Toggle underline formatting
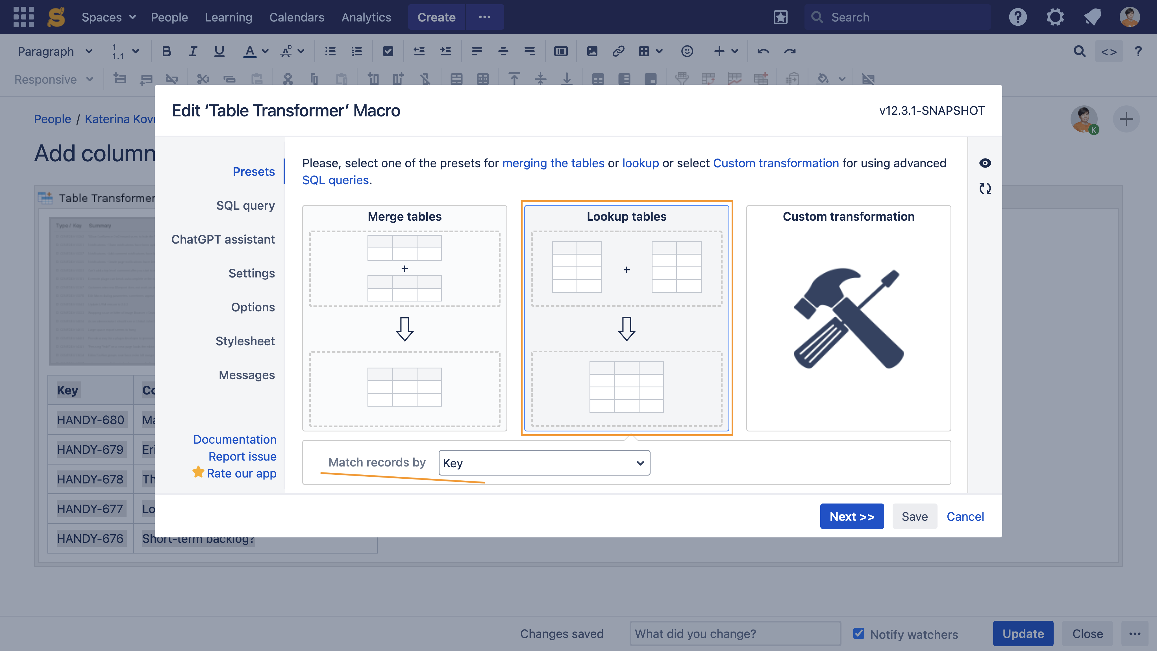 click(219, 51)
